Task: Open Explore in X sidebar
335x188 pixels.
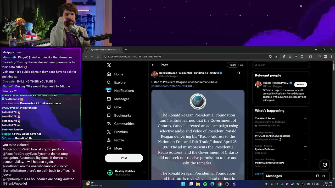Action: (116, 82)
